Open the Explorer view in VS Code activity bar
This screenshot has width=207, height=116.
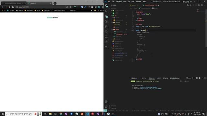(106, 6)
